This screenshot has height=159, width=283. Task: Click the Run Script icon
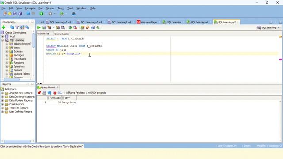44,27
